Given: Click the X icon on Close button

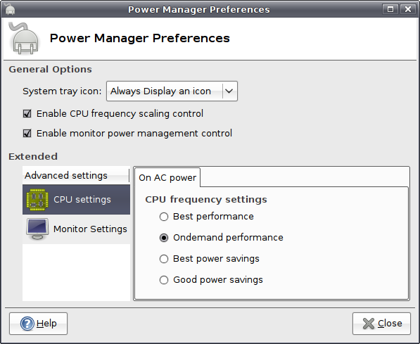Looking at the screenshot, I should click(369, 324).
